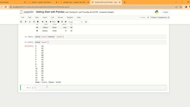Close the sample1.json tab
The width and height of the screenshot is (190, 107).
[88, 2]
